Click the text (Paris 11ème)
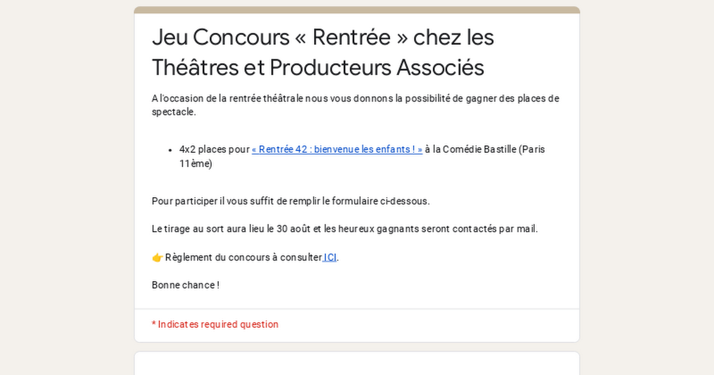The width and height of the screenshot is (714, 375). point(362,157)
